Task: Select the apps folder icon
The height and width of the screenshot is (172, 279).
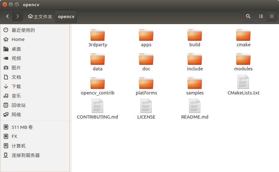Action: [146, 35]
